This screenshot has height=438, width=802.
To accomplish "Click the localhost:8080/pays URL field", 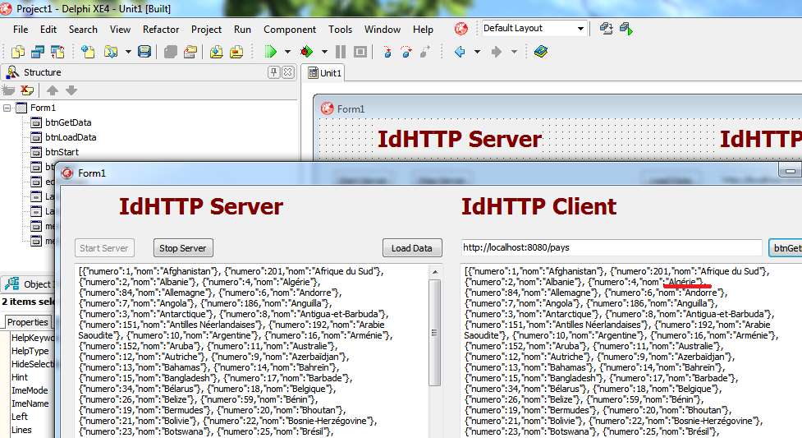I will [612, 247].
